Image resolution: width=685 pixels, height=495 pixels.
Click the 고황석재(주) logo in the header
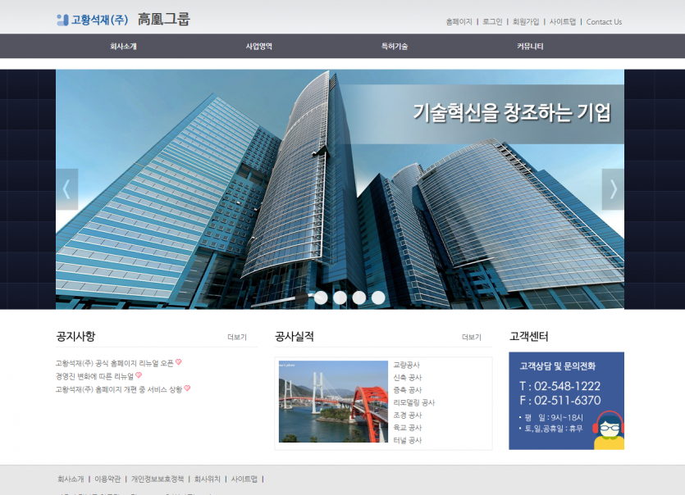coord(92,20)
